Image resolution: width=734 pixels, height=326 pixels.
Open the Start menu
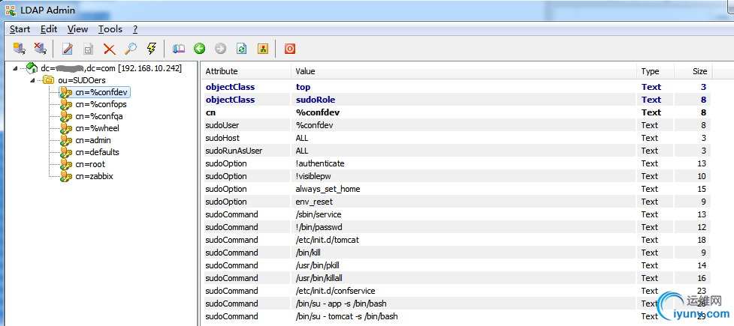tap(20, 29)
